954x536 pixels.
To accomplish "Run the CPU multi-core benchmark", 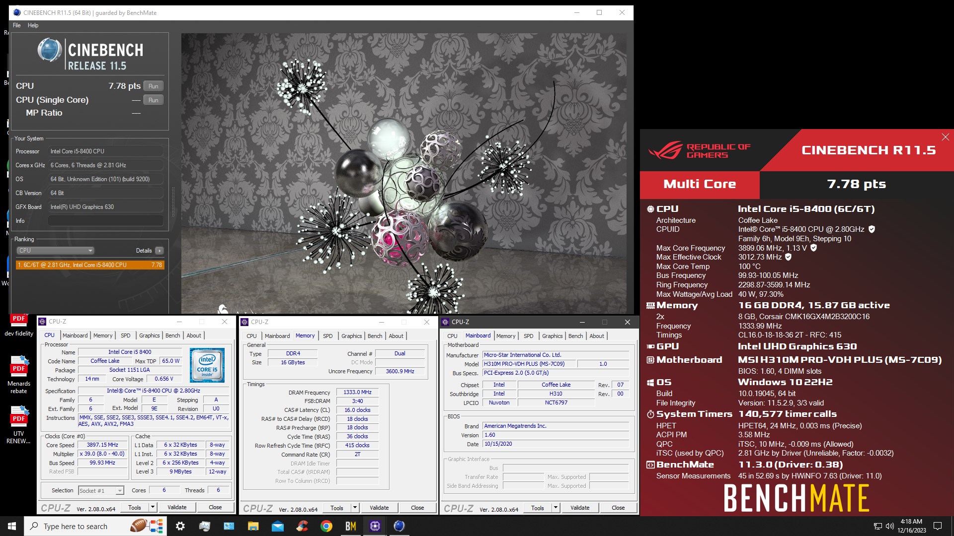I will (x=154, y=86).
